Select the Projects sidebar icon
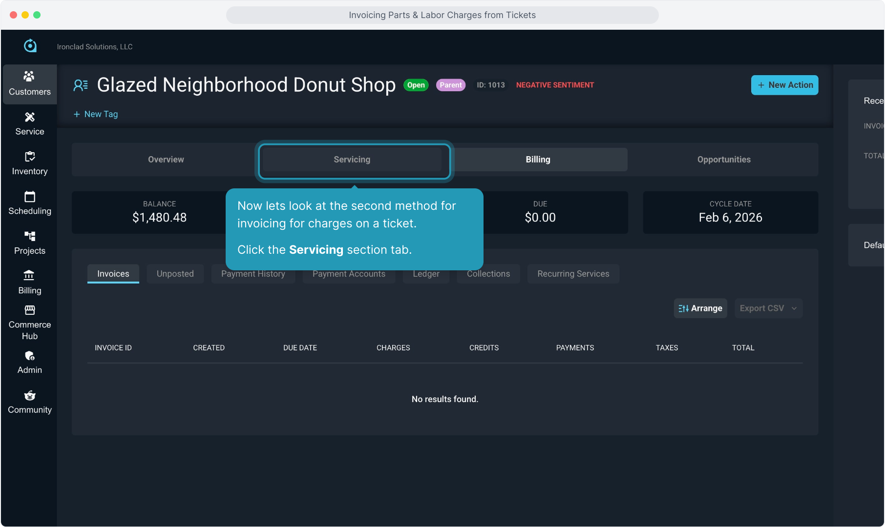885x527 pixels. [29, 236]
